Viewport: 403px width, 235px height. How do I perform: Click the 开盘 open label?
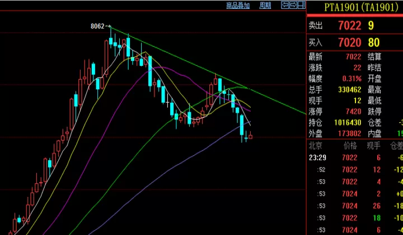(374, 78)
